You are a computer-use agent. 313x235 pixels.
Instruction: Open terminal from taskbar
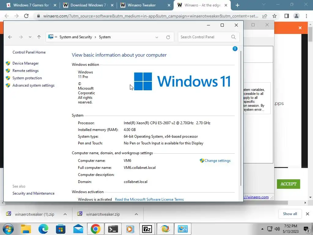(113, 229)
